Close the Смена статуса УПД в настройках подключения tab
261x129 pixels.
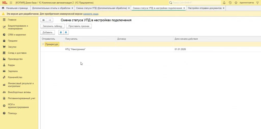pyautogui.click(x=184, y=8)
